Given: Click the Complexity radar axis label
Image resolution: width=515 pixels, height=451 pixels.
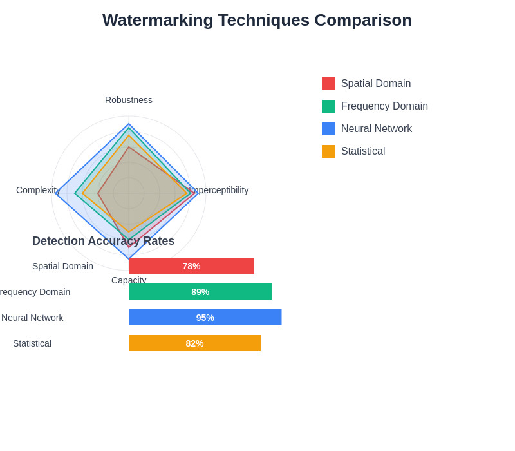Looking at the screenshot, I should click(x=37, y=190).
